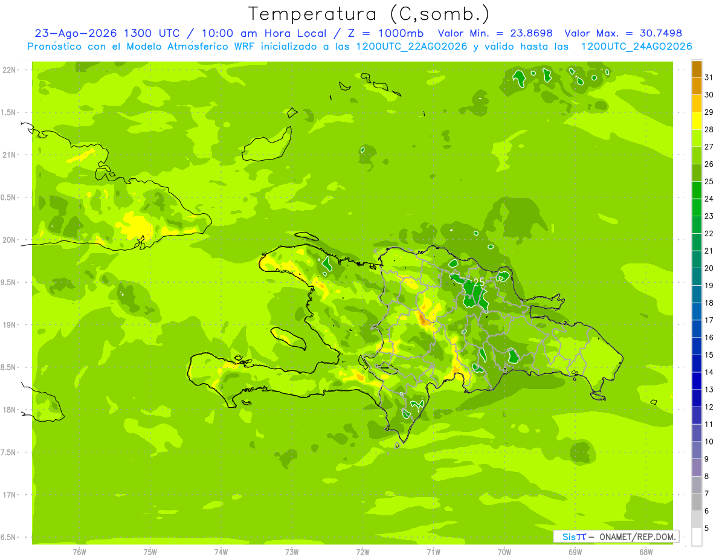Click the 'Z = 1000mb' level text
This screenshot has height=560, width=725.
[x=385, y=33]
